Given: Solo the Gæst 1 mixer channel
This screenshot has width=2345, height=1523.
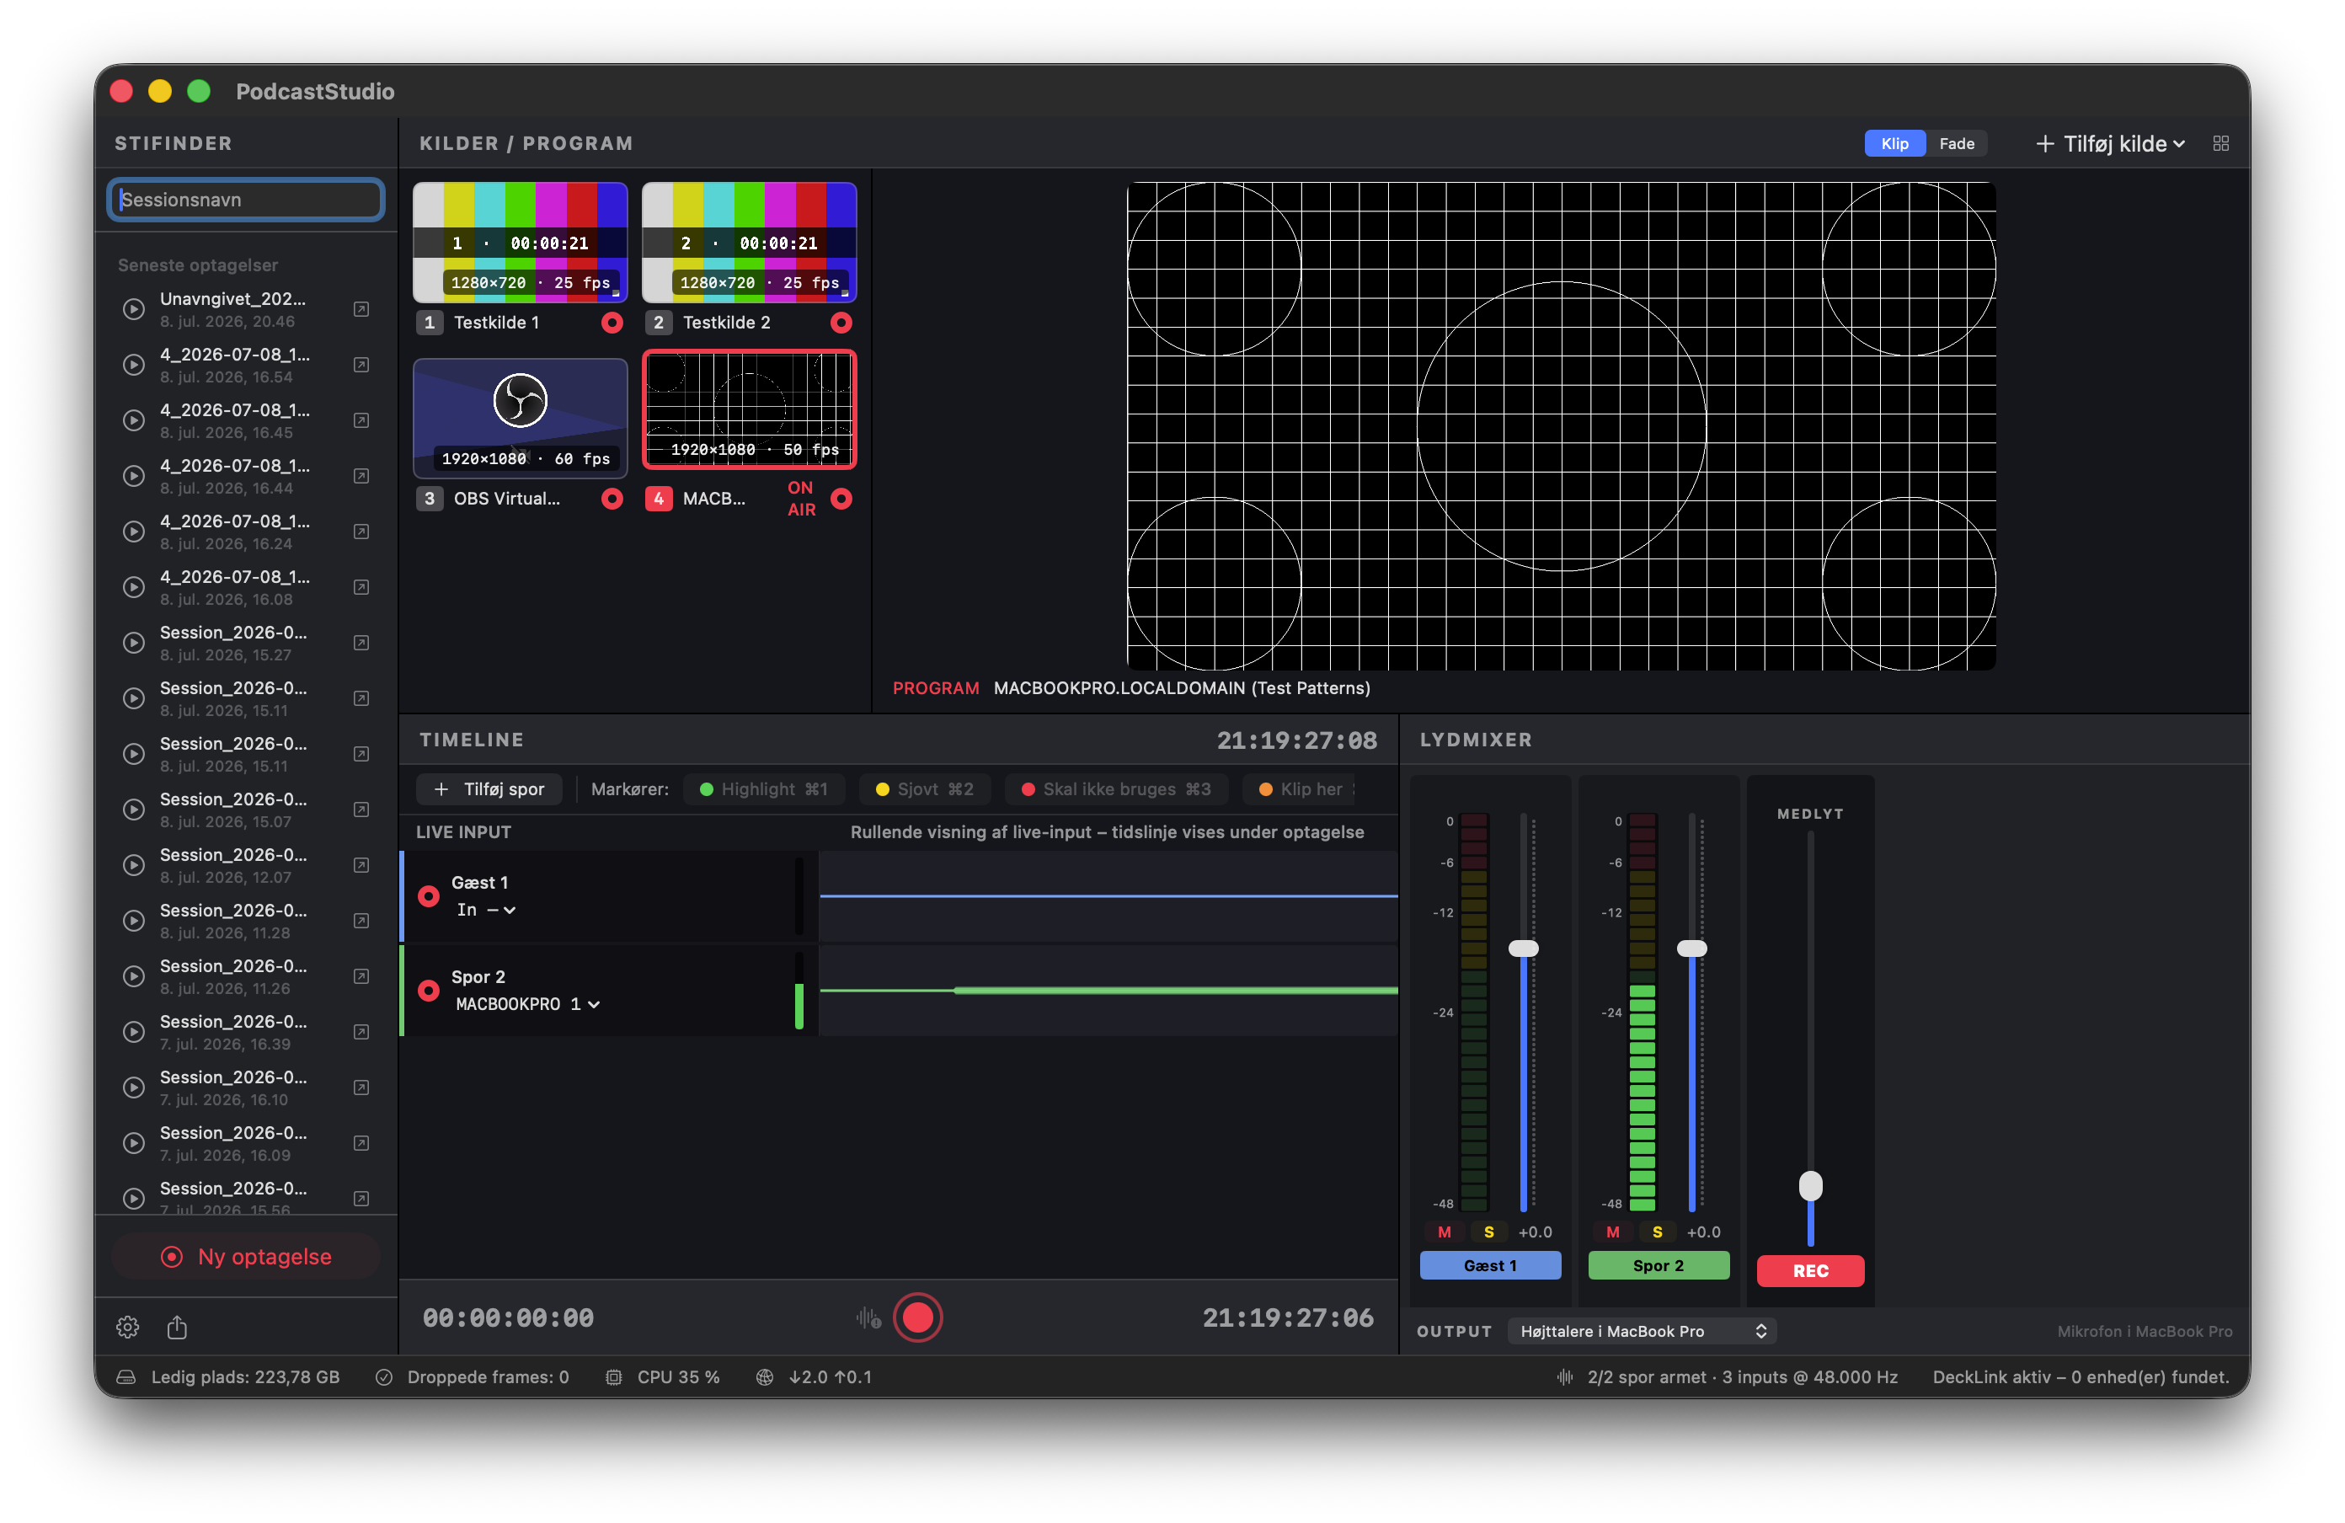Looking at the screenshot, I should [1488, 1232].
